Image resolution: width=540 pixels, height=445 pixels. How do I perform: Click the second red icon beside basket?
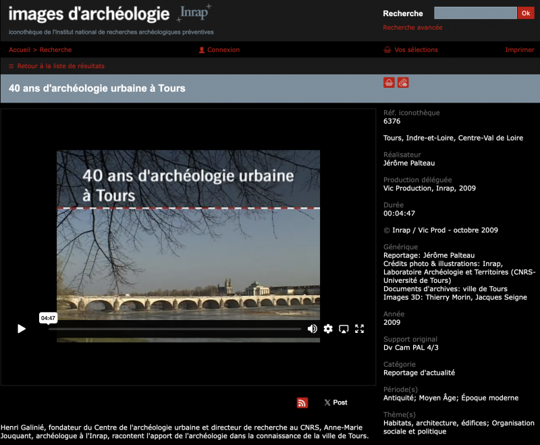click(403, 82)
